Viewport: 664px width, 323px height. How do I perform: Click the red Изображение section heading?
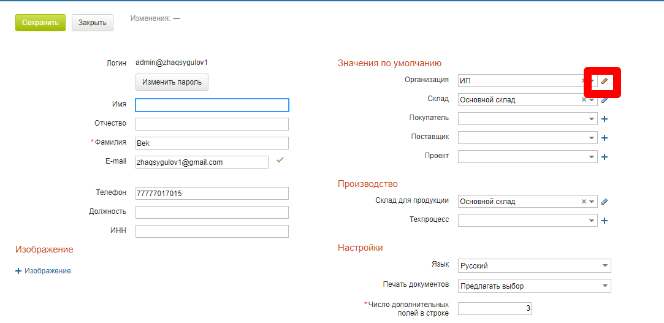(x=44, y=250)
